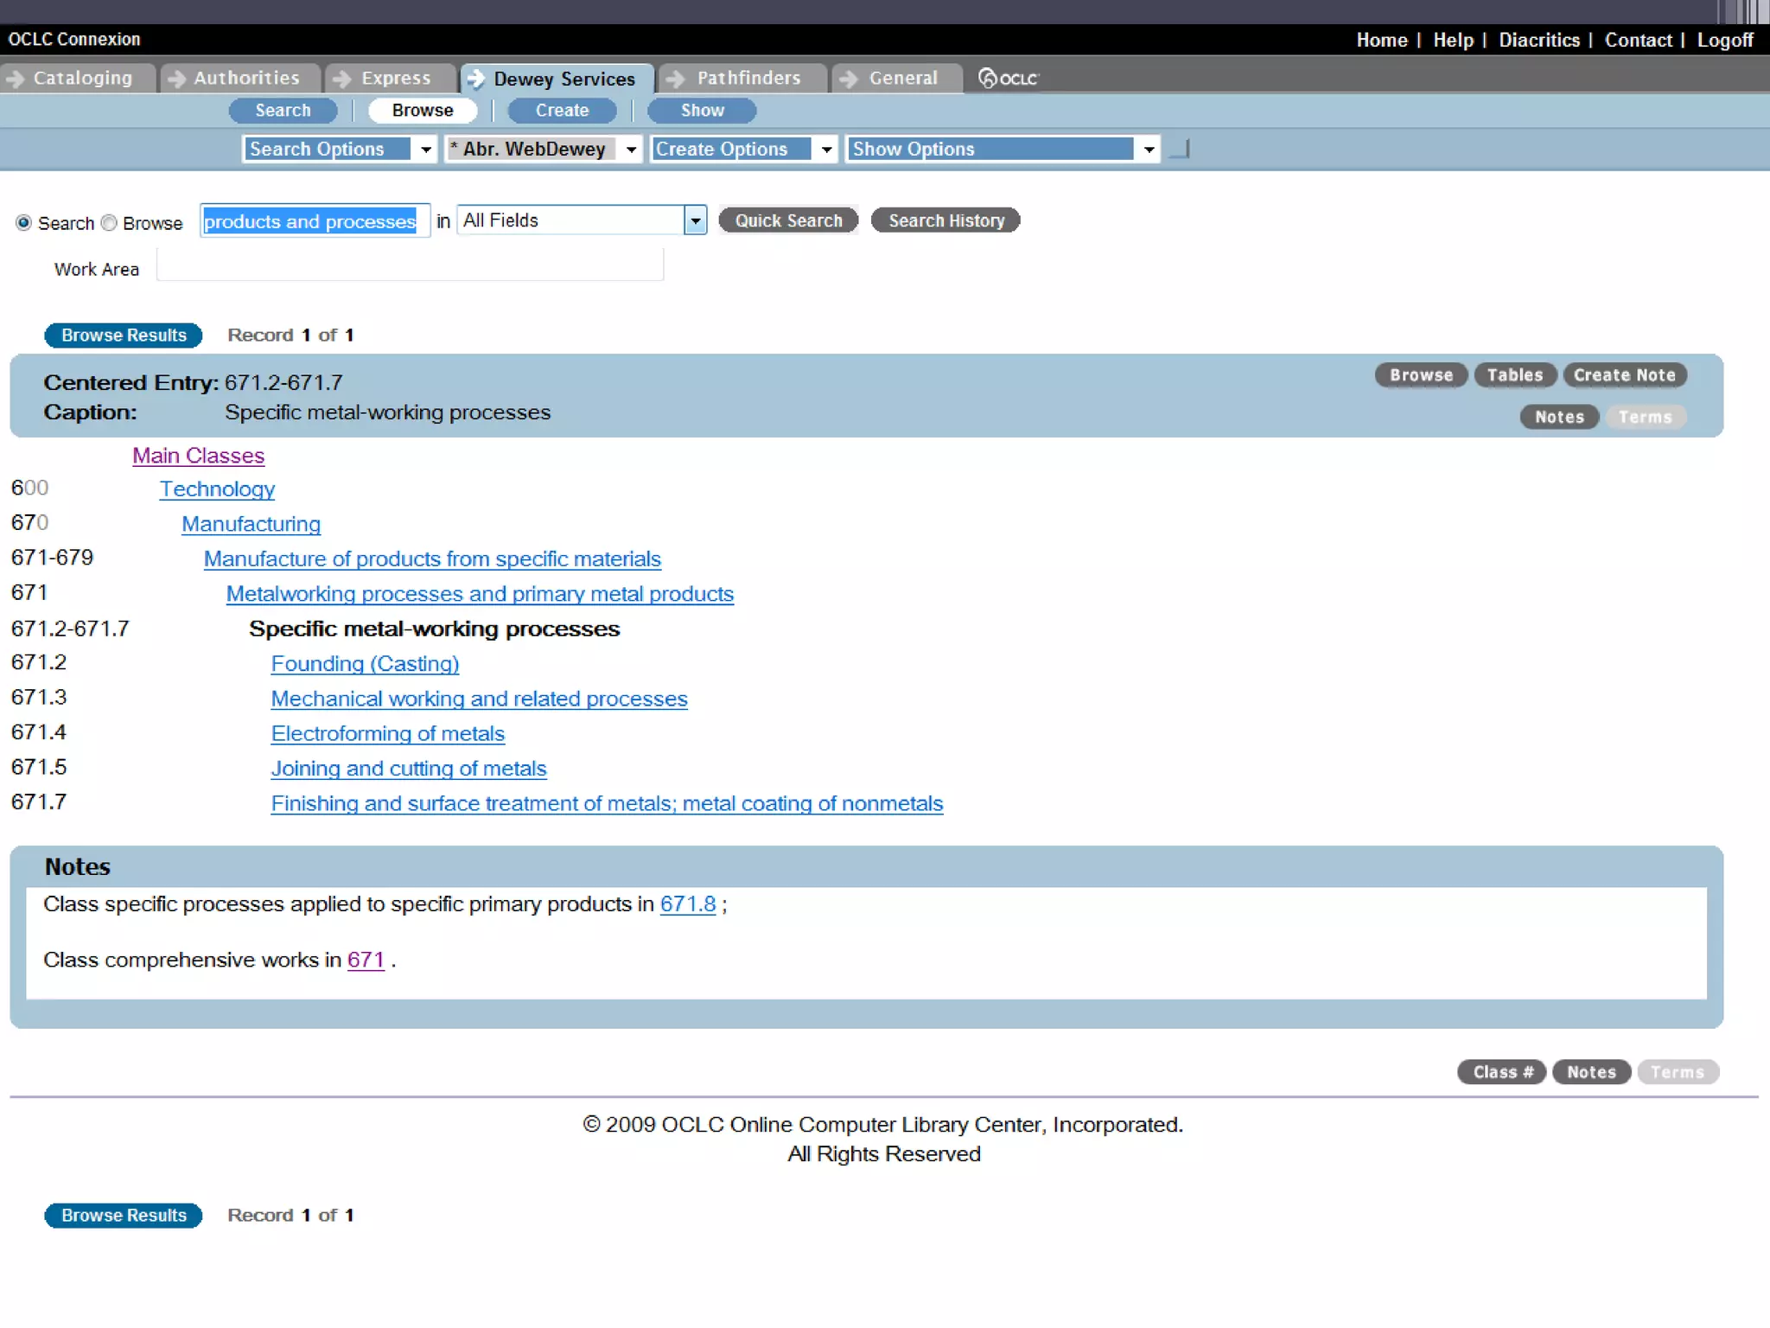This screenshot has width=1770, height=1328.
Task: Click the Create Note button
Action: pyautogui.click(x=1624, y=375)
